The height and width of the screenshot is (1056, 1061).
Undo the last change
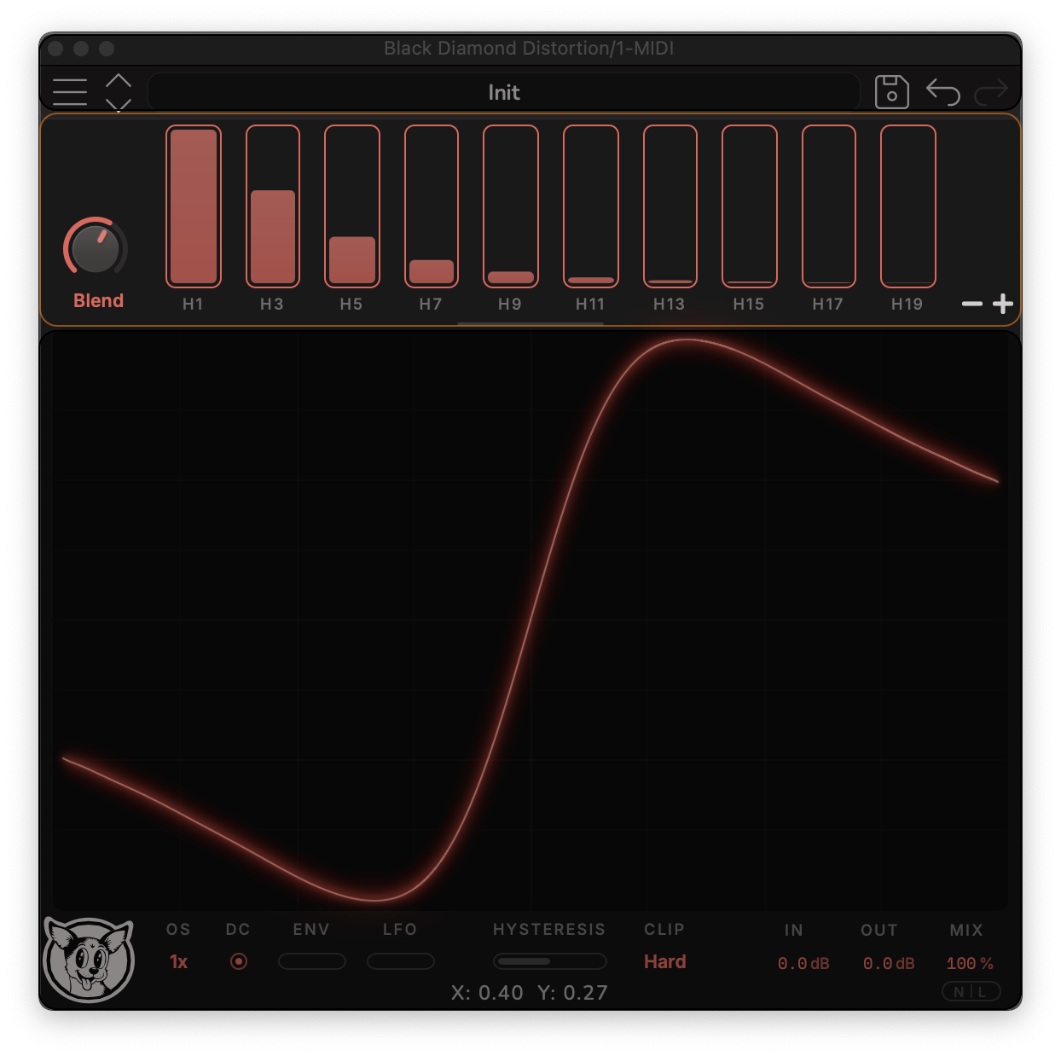click(x=942, y=92)
